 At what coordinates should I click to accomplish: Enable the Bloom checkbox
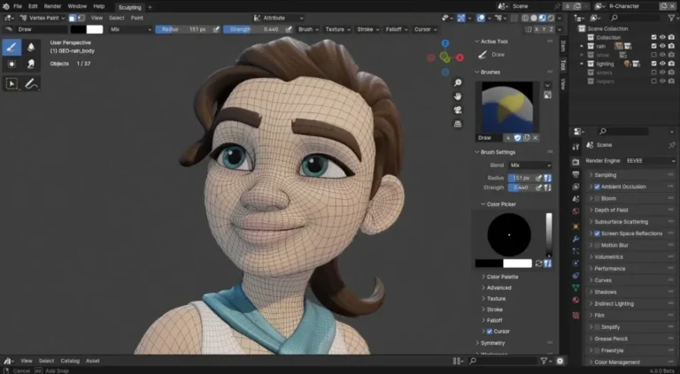point(597,199)
